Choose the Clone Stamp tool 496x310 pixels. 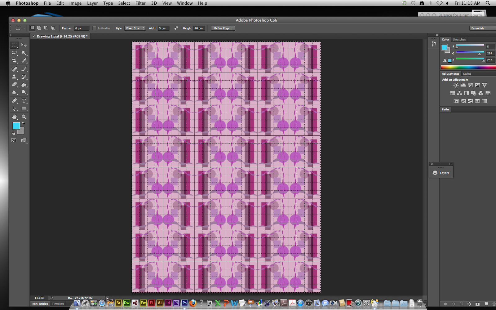(14, 77)
